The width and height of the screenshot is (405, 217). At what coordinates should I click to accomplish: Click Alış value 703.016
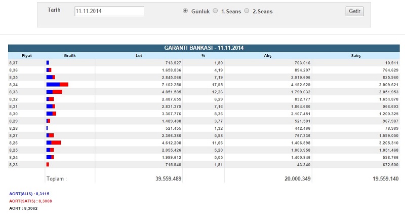[x=302, y=63]
